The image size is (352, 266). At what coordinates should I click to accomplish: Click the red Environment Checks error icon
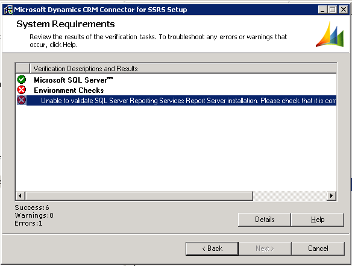click(x=22, y=90)
